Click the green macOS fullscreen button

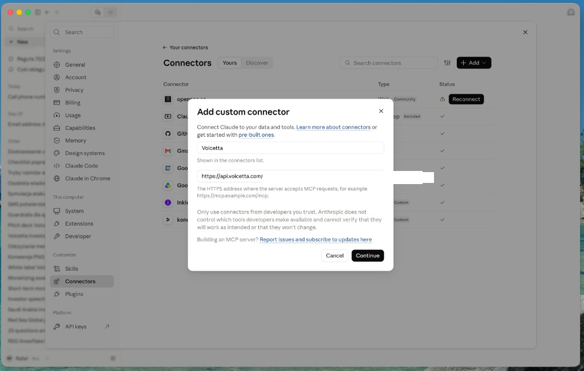[x=28, y=13]
